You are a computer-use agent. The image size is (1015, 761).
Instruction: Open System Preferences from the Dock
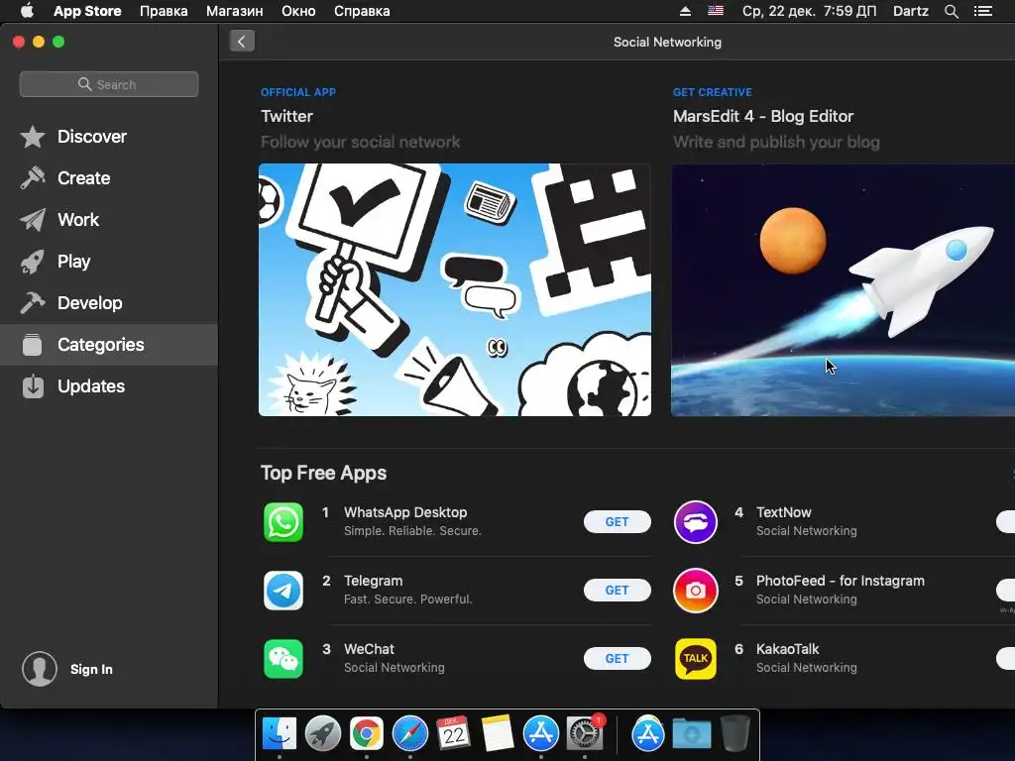(x=585, y=734)
